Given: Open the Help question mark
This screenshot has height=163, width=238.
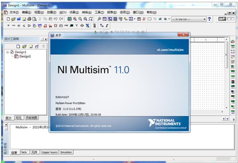Looking at the screenshot, I should (210, 19).
